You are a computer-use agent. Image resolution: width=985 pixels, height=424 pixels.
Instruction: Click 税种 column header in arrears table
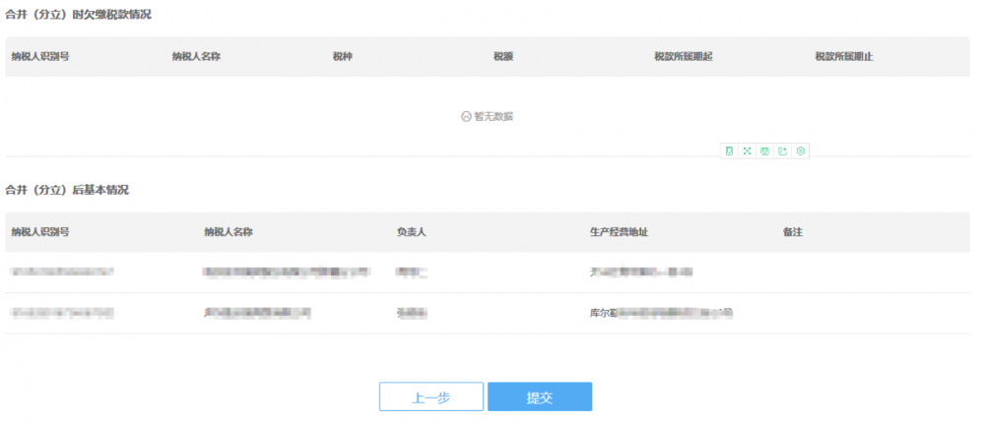tap(343, 57)
